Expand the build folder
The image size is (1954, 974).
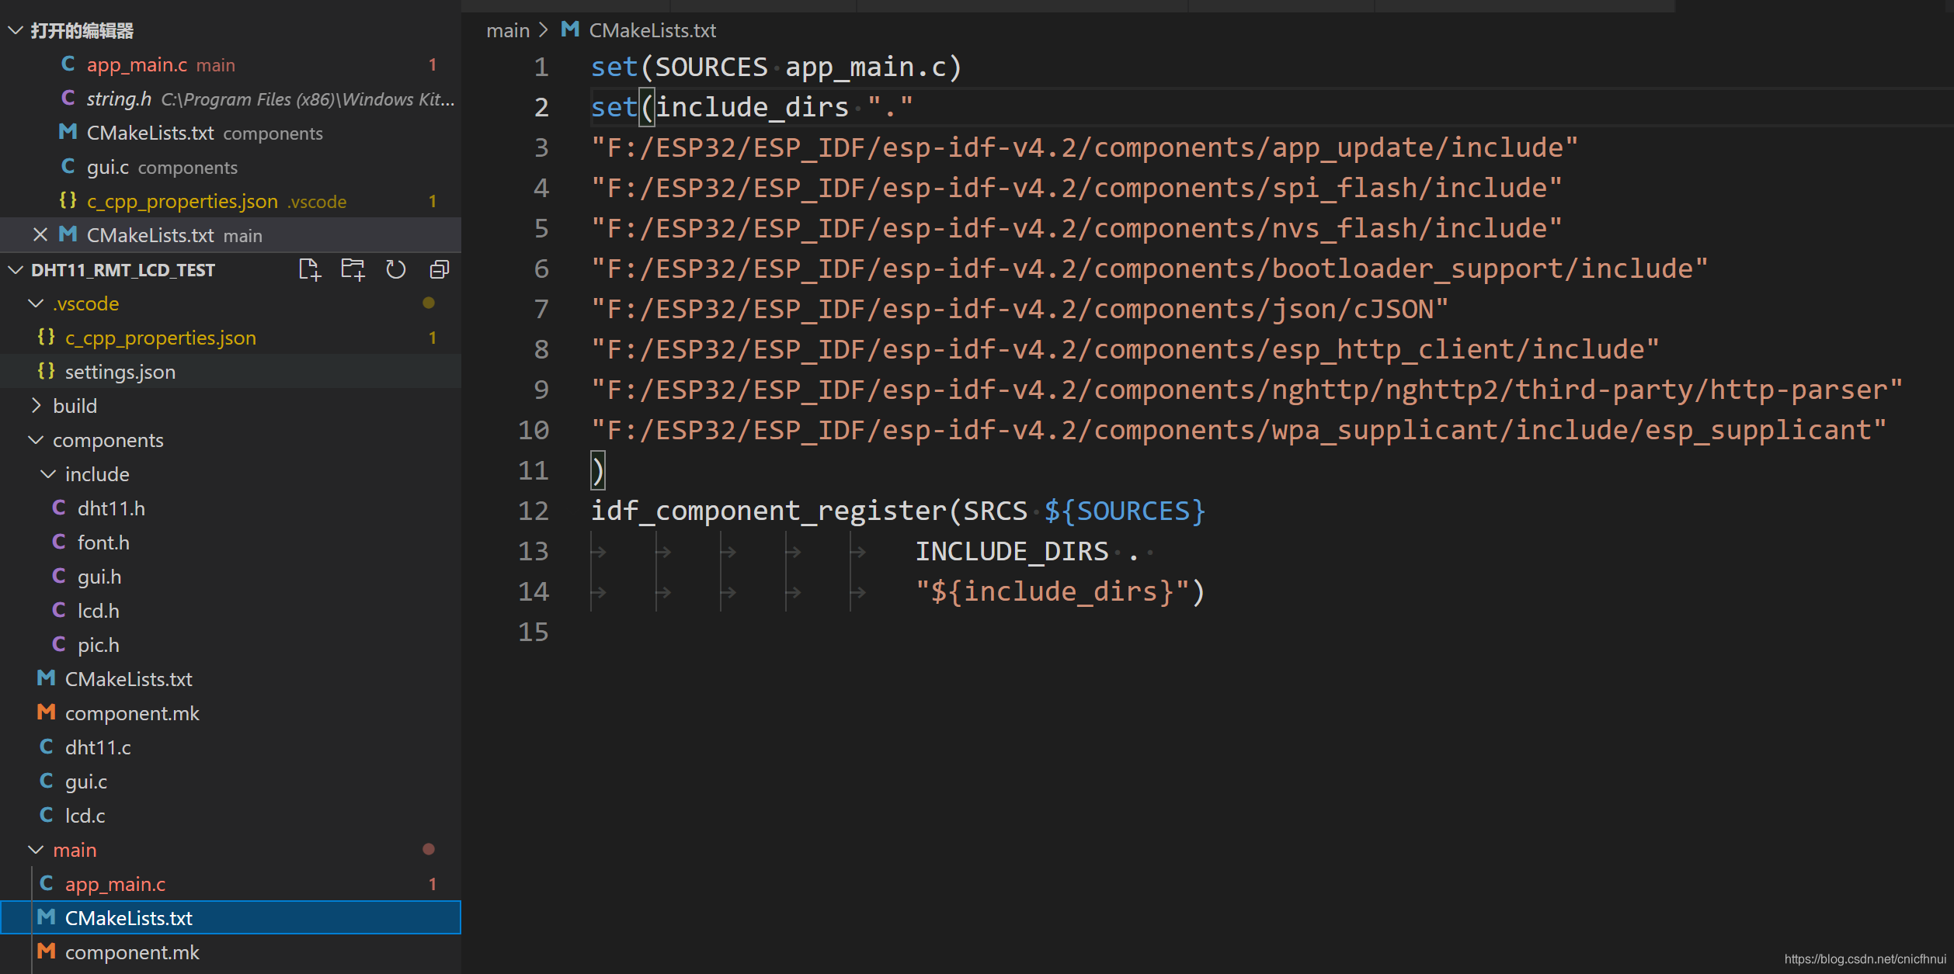(x=36, y=405)
